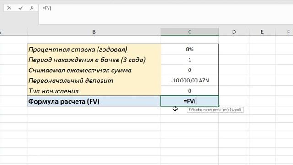Select the label Тип начисления
Screen dimensions: 293x165
coord(54,91)
